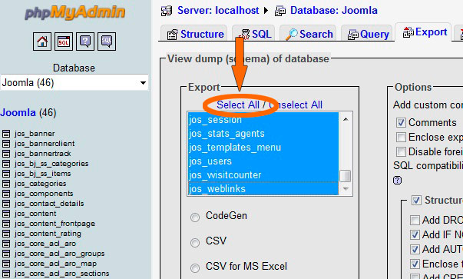
Task: Click table icon beside jos_categories
Action: click(6, 184)
